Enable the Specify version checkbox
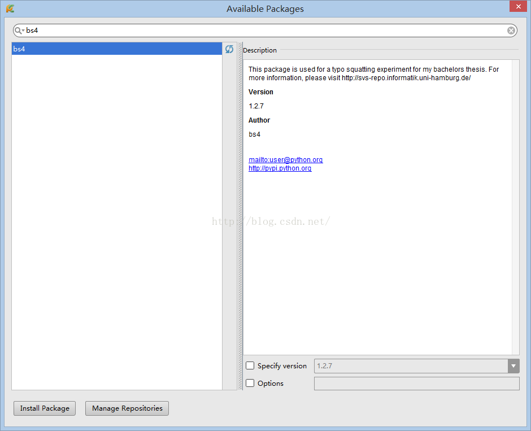This screenshot has width=531, height=431. pyautogui.click(x=250, y=365)
